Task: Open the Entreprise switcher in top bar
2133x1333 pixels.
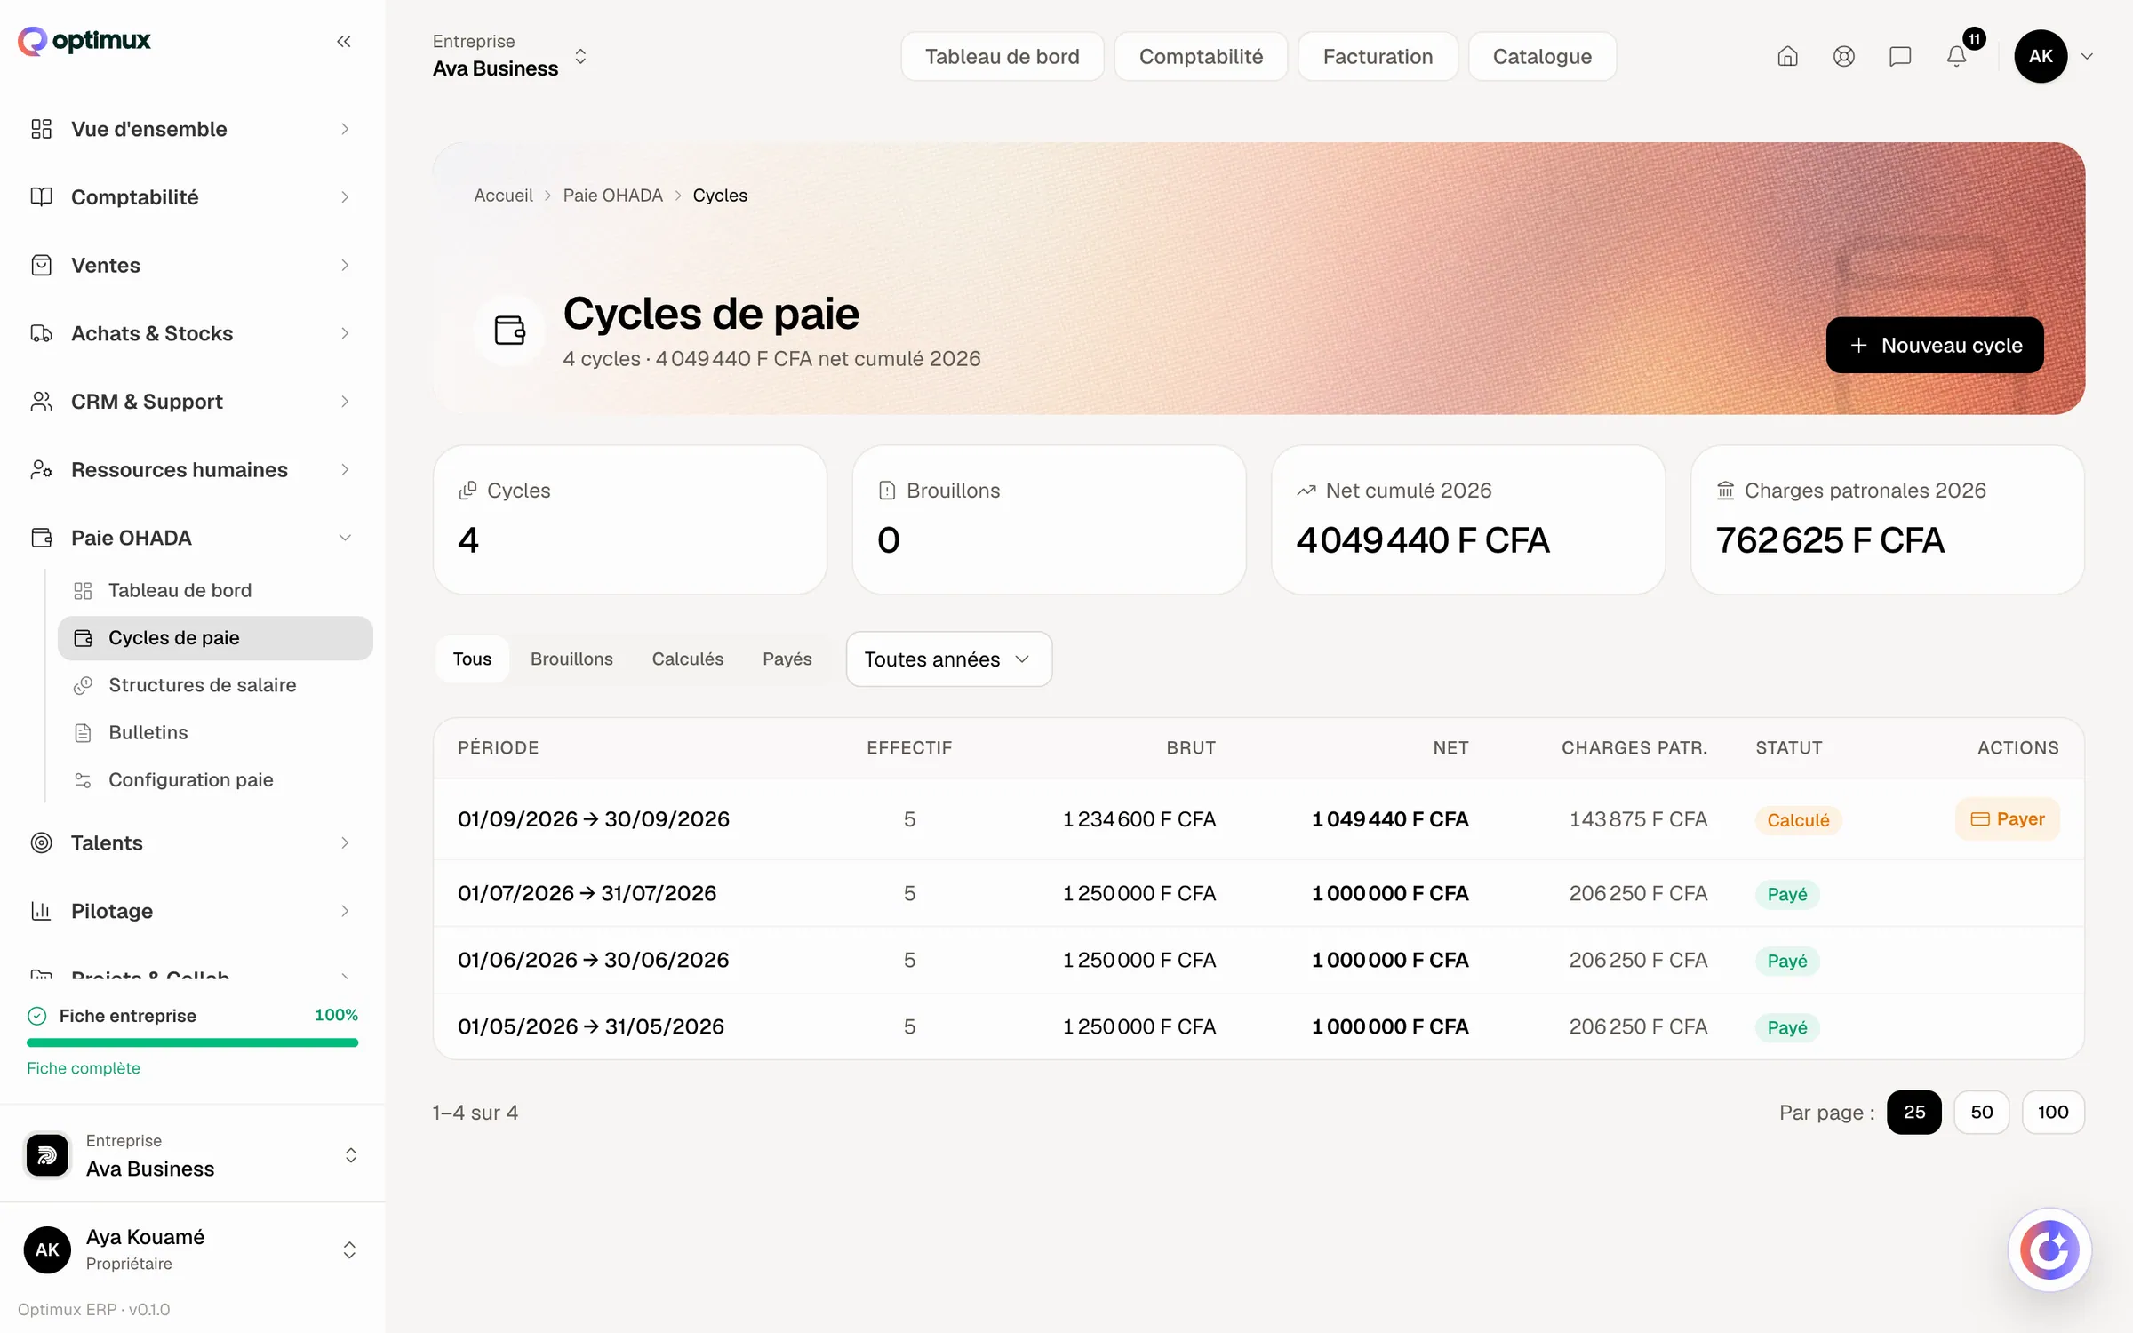Action: coord(510,56)
